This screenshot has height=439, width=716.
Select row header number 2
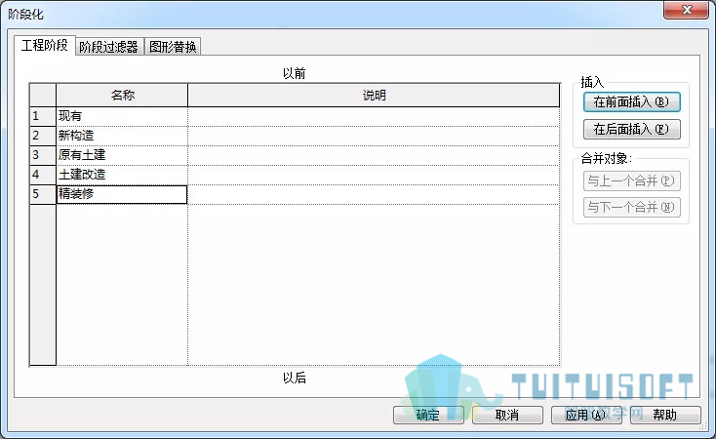(x=43, y=136)
